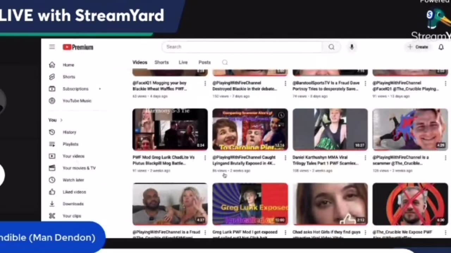Click the Watch later clock icon
451x253 pixels.
pyautogui.click(x=52, y=180)
